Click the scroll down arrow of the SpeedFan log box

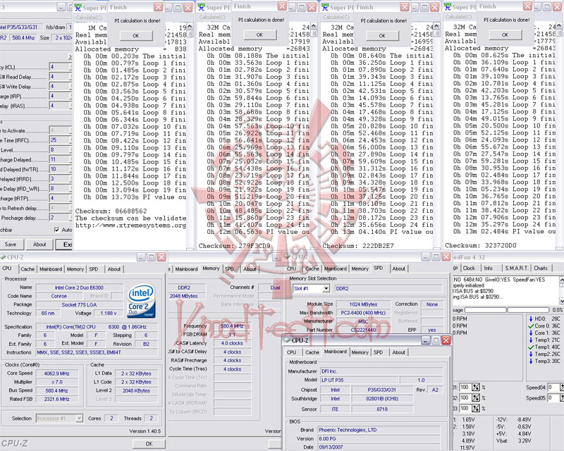click(561, 300)
